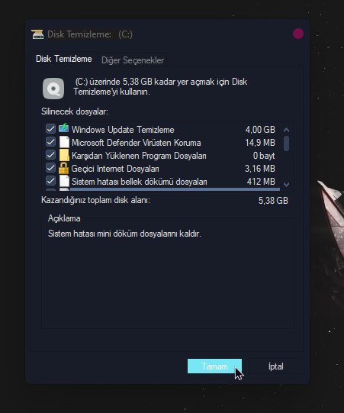Confirm cleanup with the Tamam button
This screenshot has width=344, height=413.
pyautogui.click(x=214, y=366)
